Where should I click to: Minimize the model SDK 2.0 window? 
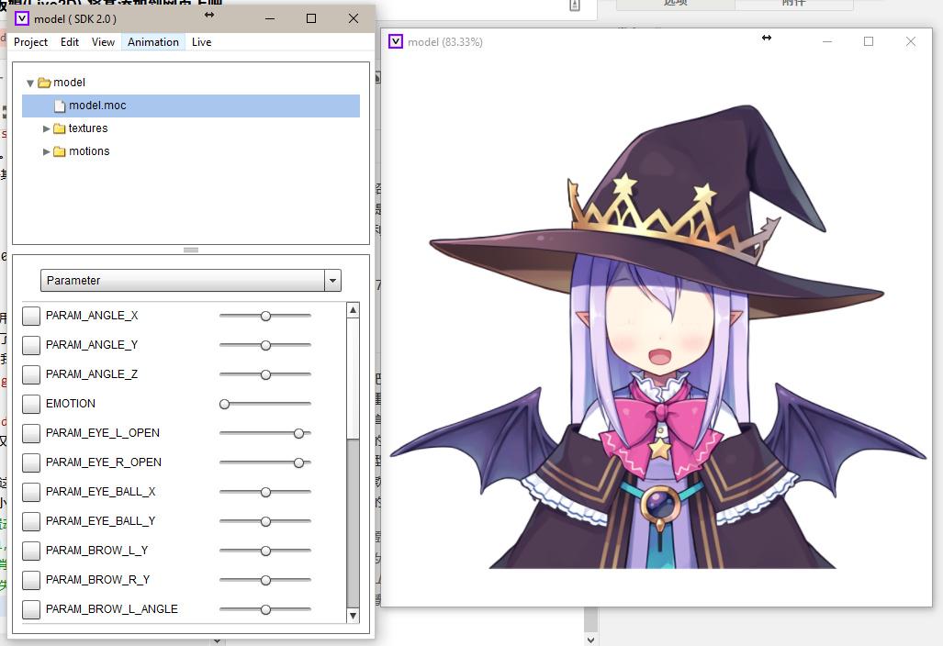(x=270, y=18)
